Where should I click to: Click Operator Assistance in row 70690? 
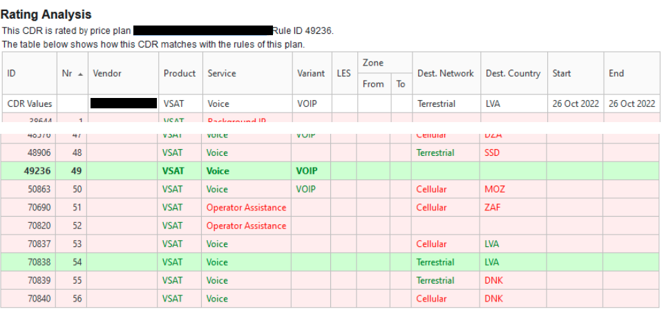246,208
